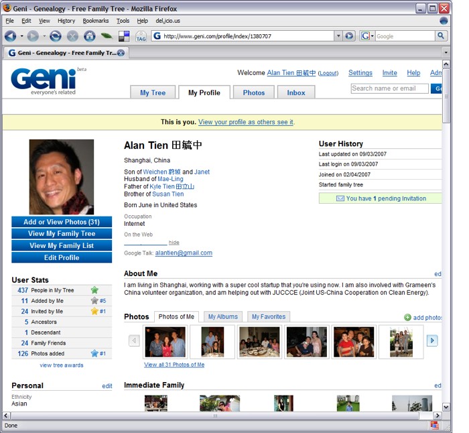Open the History menu
469x433 pixels.
66,21
